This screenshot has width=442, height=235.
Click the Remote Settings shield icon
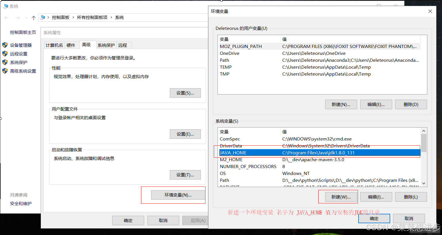[x=5, y=54]
